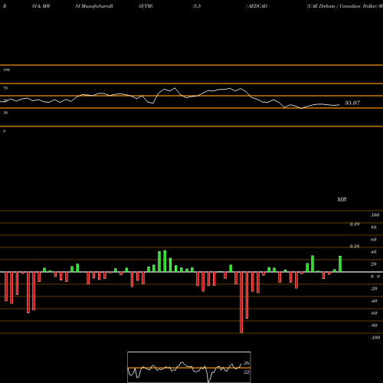The image size is (383, 383).
Task: Click the -40 axis label on the MR chart
Action: [x=374, y=301]
